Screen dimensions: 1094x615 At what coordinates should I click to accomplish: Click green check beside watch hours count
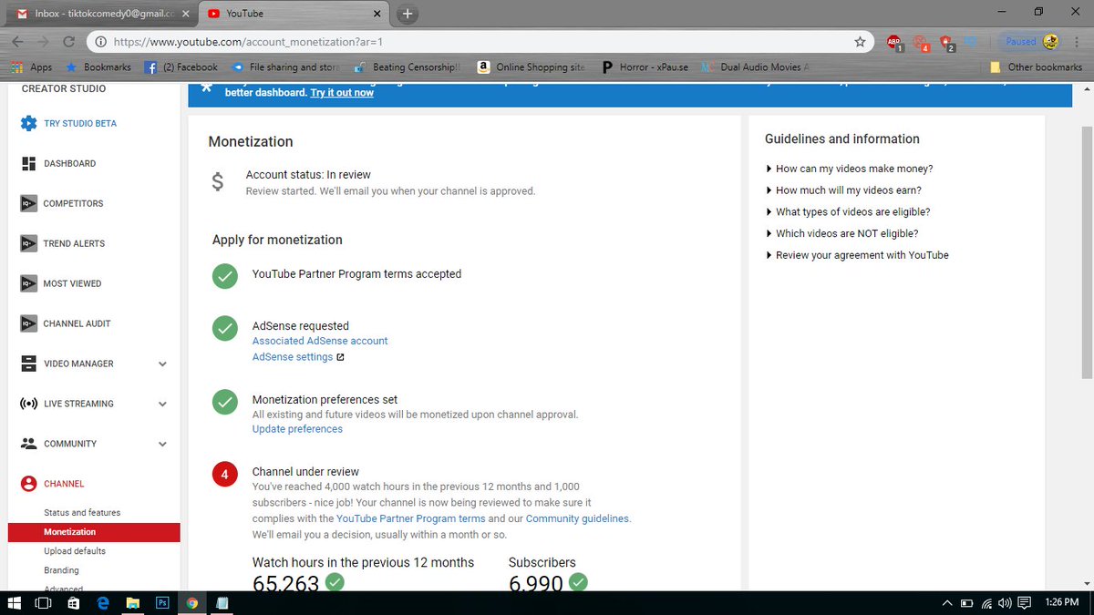point(335,582)
